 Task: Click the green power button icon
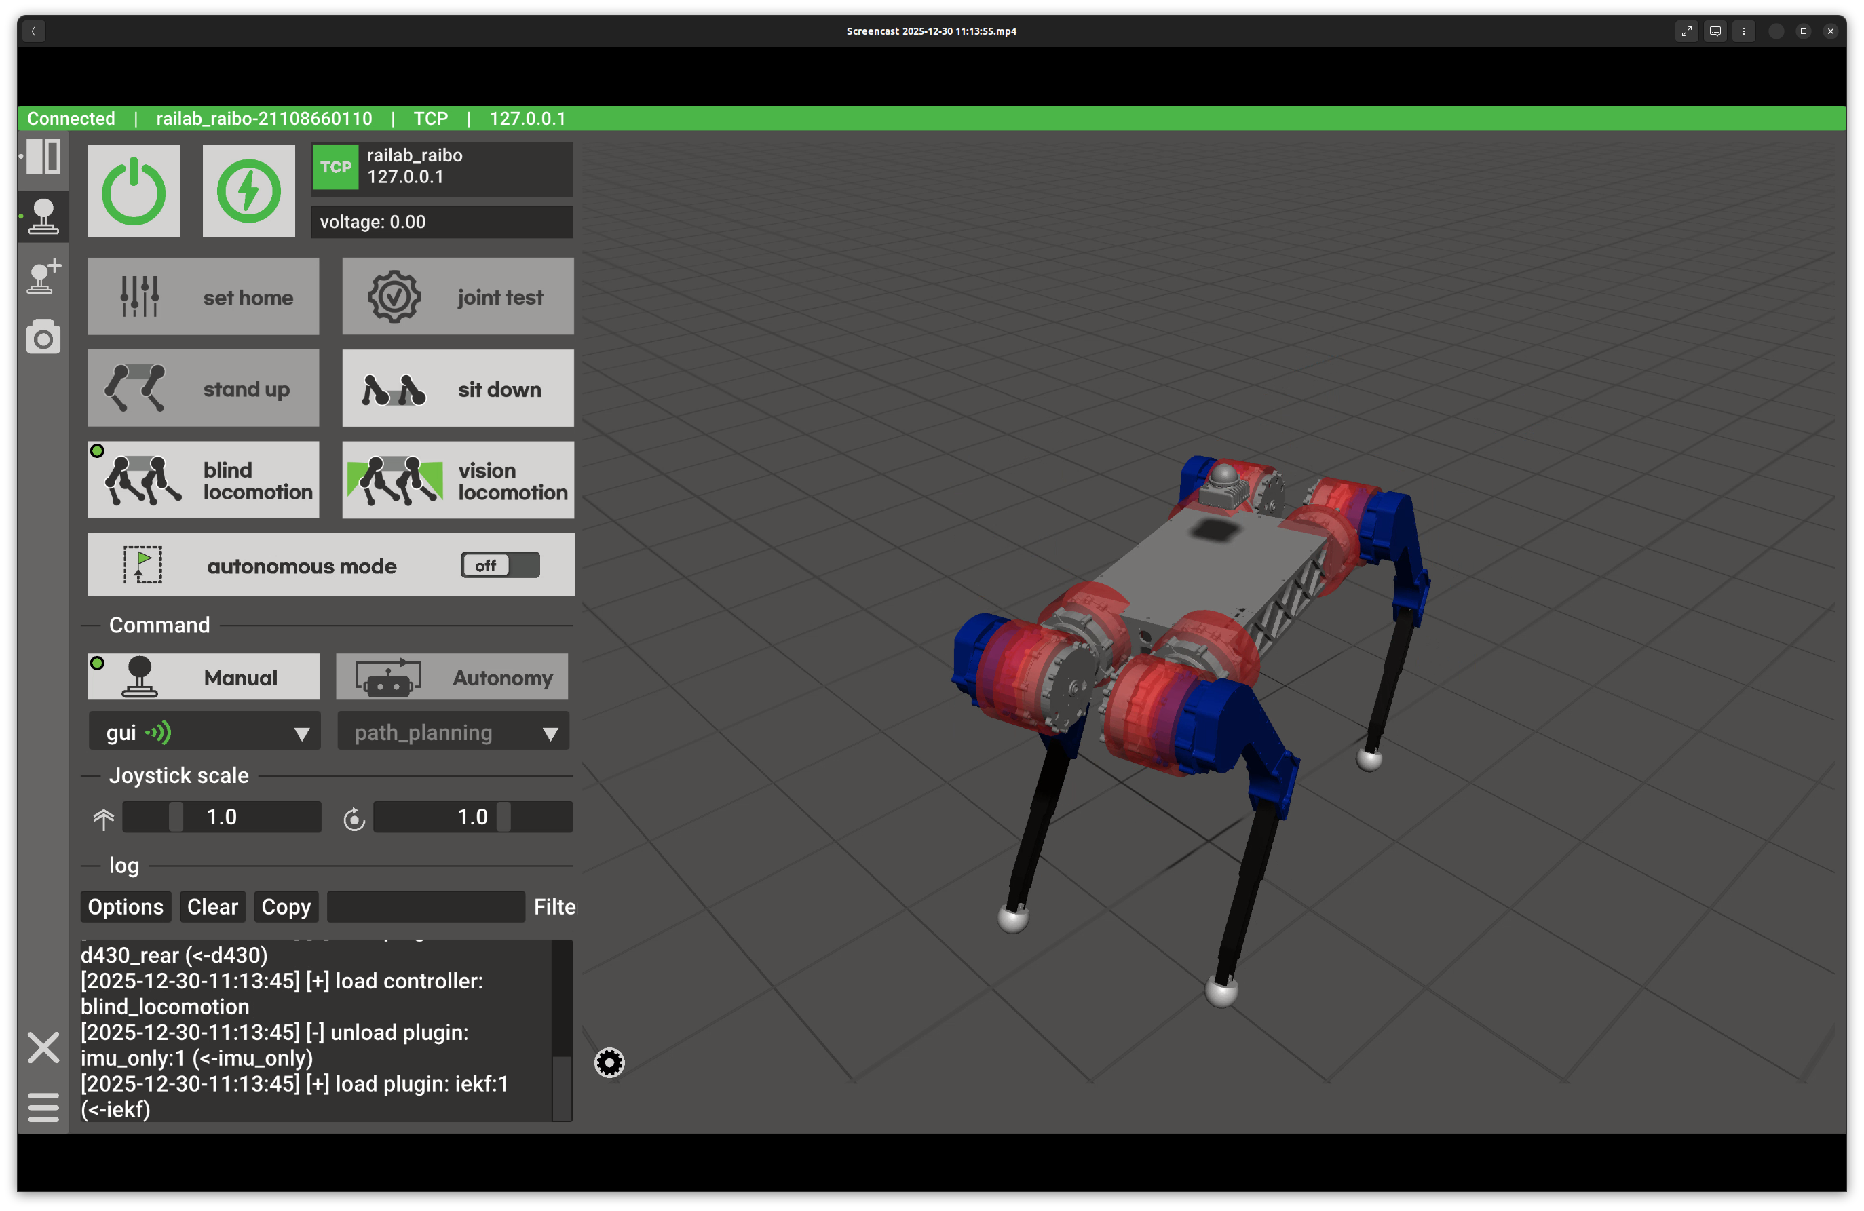point(133,191)
